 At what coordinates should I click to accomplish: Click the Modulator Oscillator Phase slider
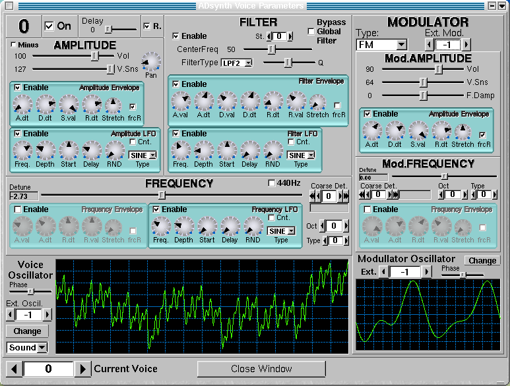click(x=462, y=275)
